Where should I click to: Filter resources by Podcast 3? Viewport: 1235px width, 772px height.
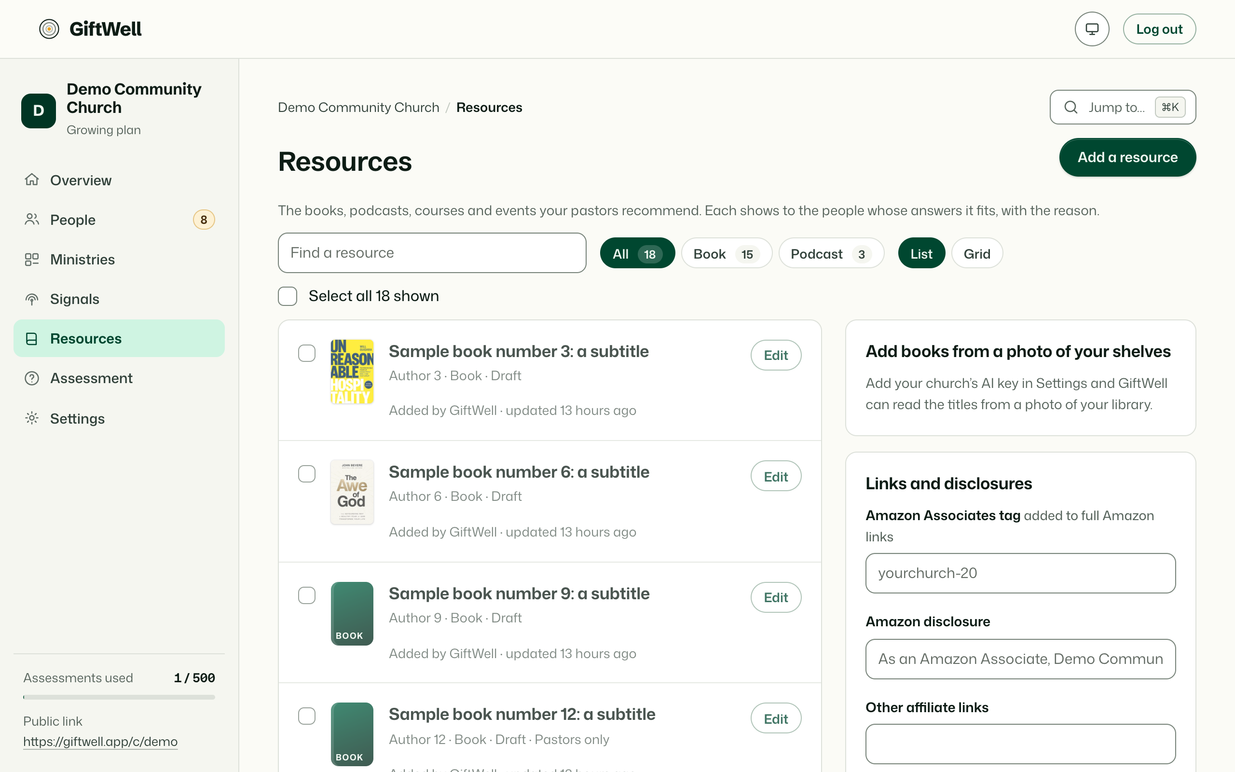click(831, 253)
